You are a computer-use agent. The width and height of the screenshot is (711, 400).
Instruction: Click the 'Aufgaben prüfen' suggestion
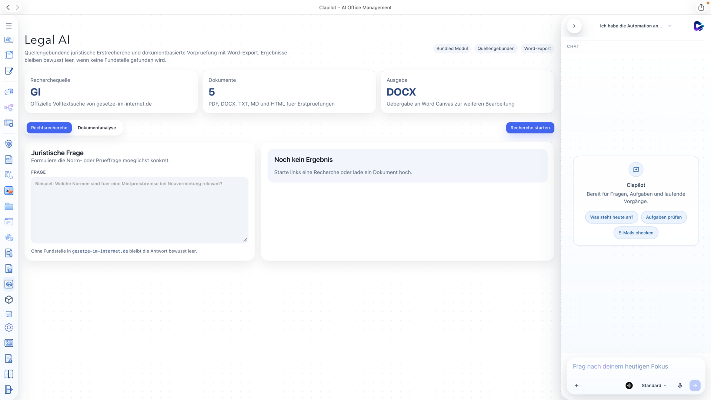(x=664, y=217)
